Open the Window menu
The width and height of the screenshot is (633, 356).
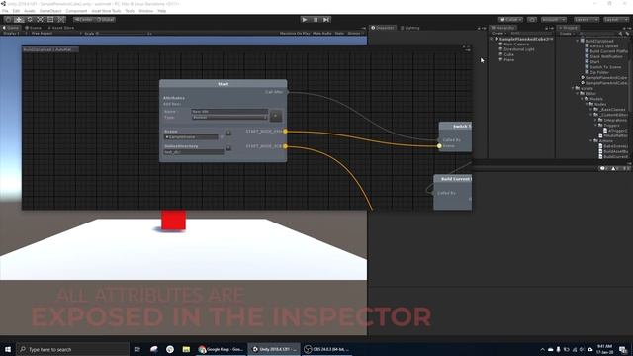[x=145, y=11]
